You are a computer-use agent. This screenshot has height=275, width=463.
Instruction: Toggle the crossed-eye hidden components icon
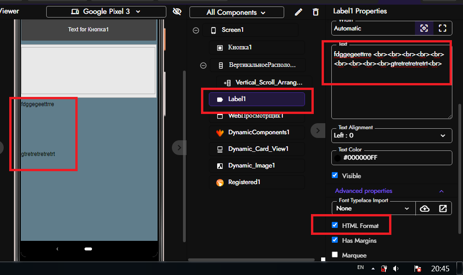coord(177,12)
